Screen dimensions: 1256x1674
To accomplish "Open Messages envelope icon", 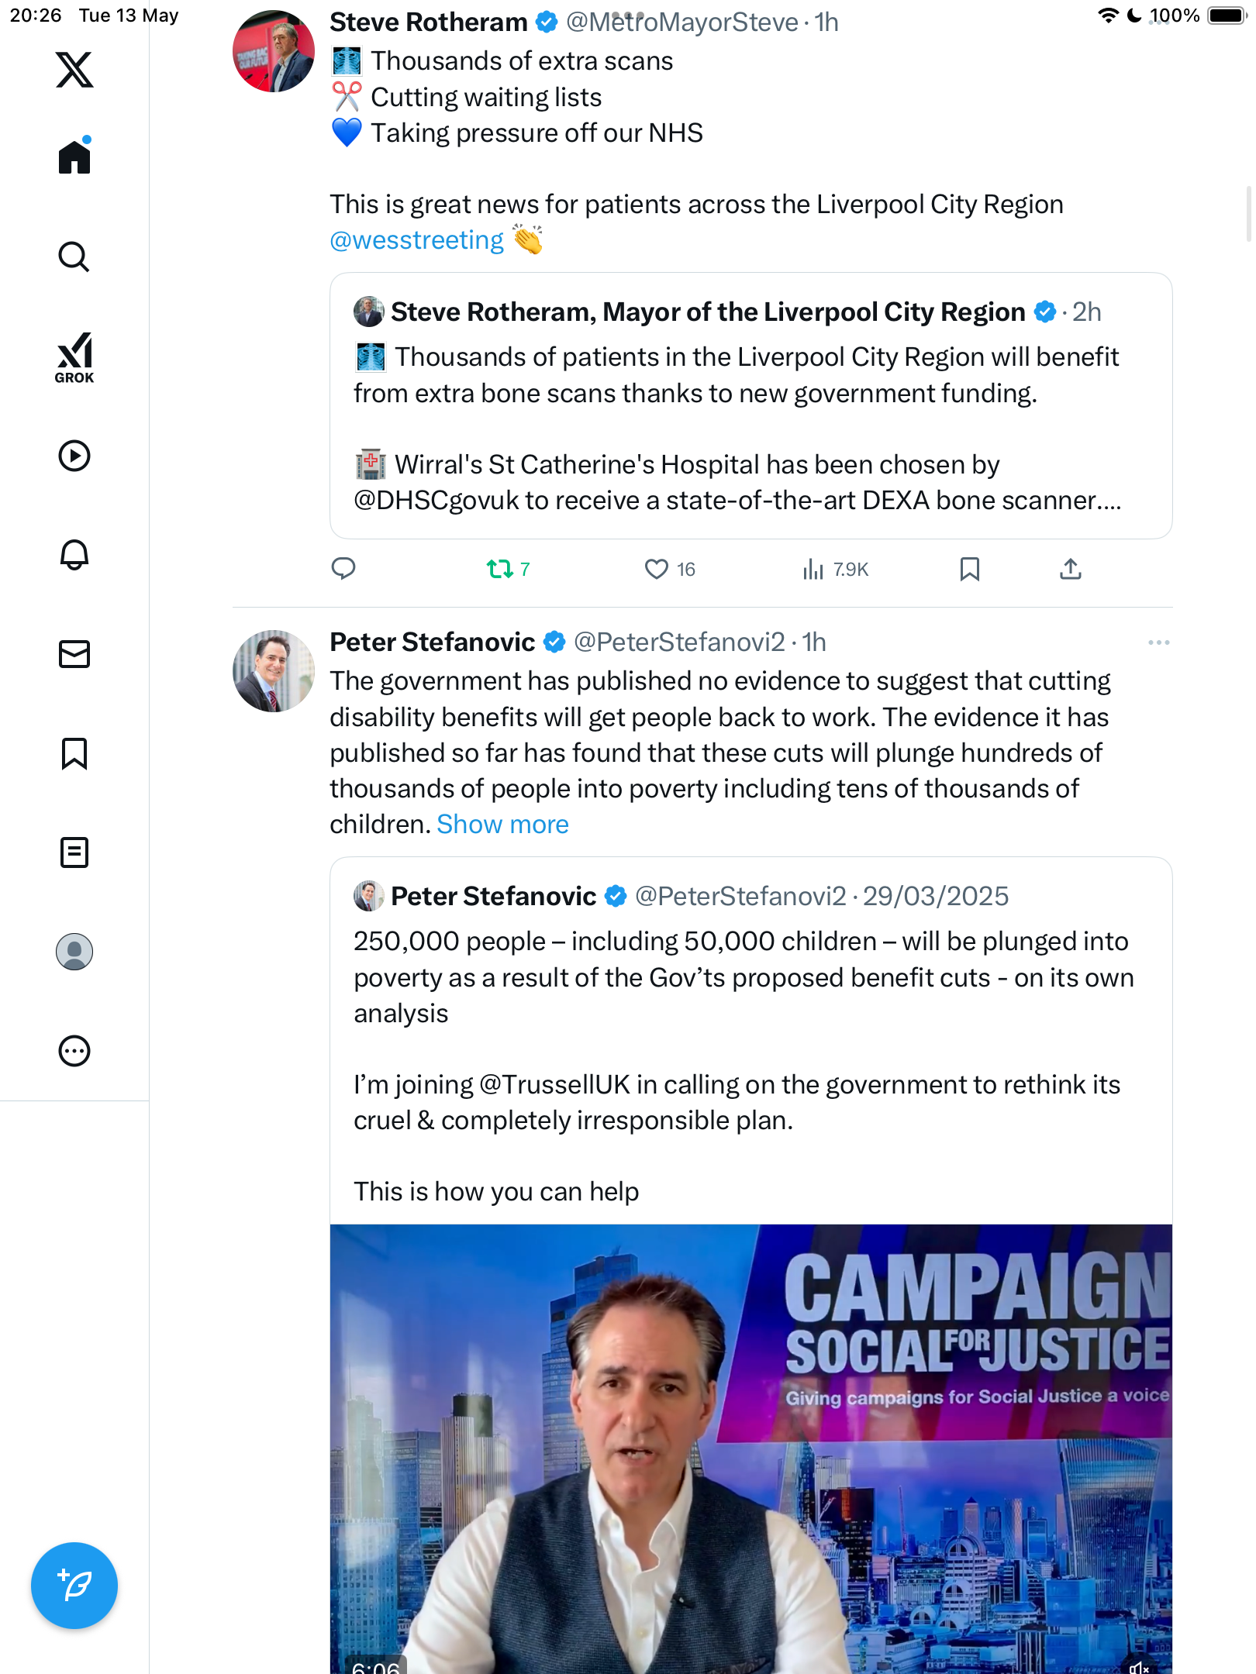I will click(x=74, y=654).
